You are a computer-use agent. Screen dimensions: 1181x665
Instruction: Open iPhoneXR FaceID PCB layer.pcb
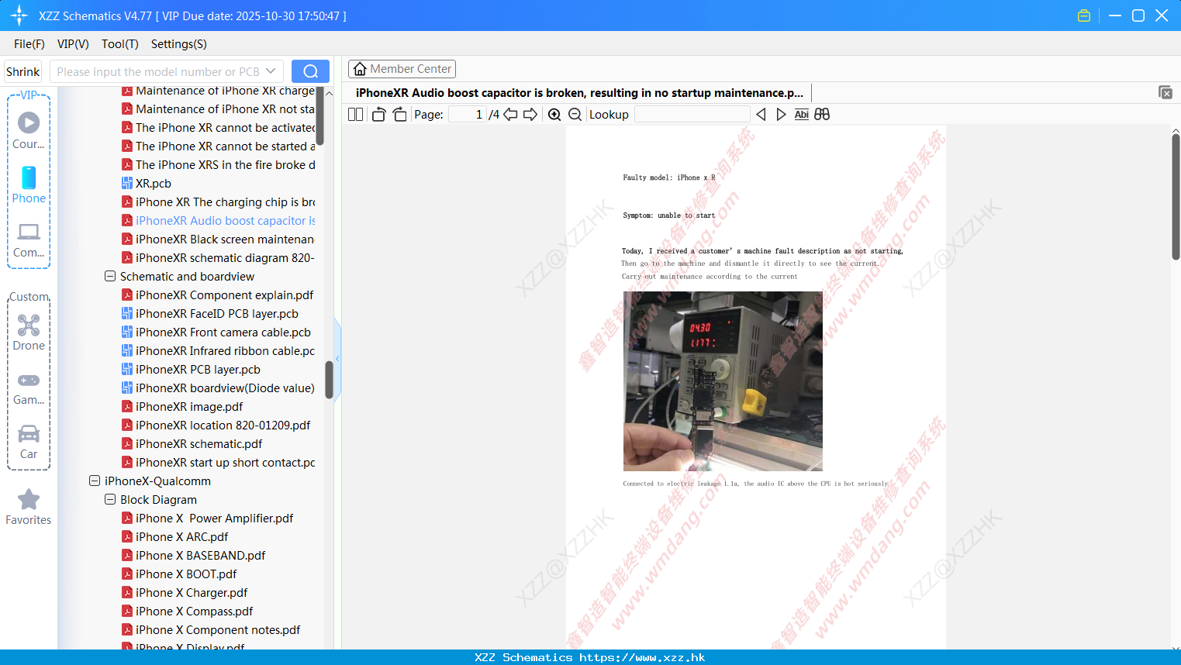pos(217,313)
